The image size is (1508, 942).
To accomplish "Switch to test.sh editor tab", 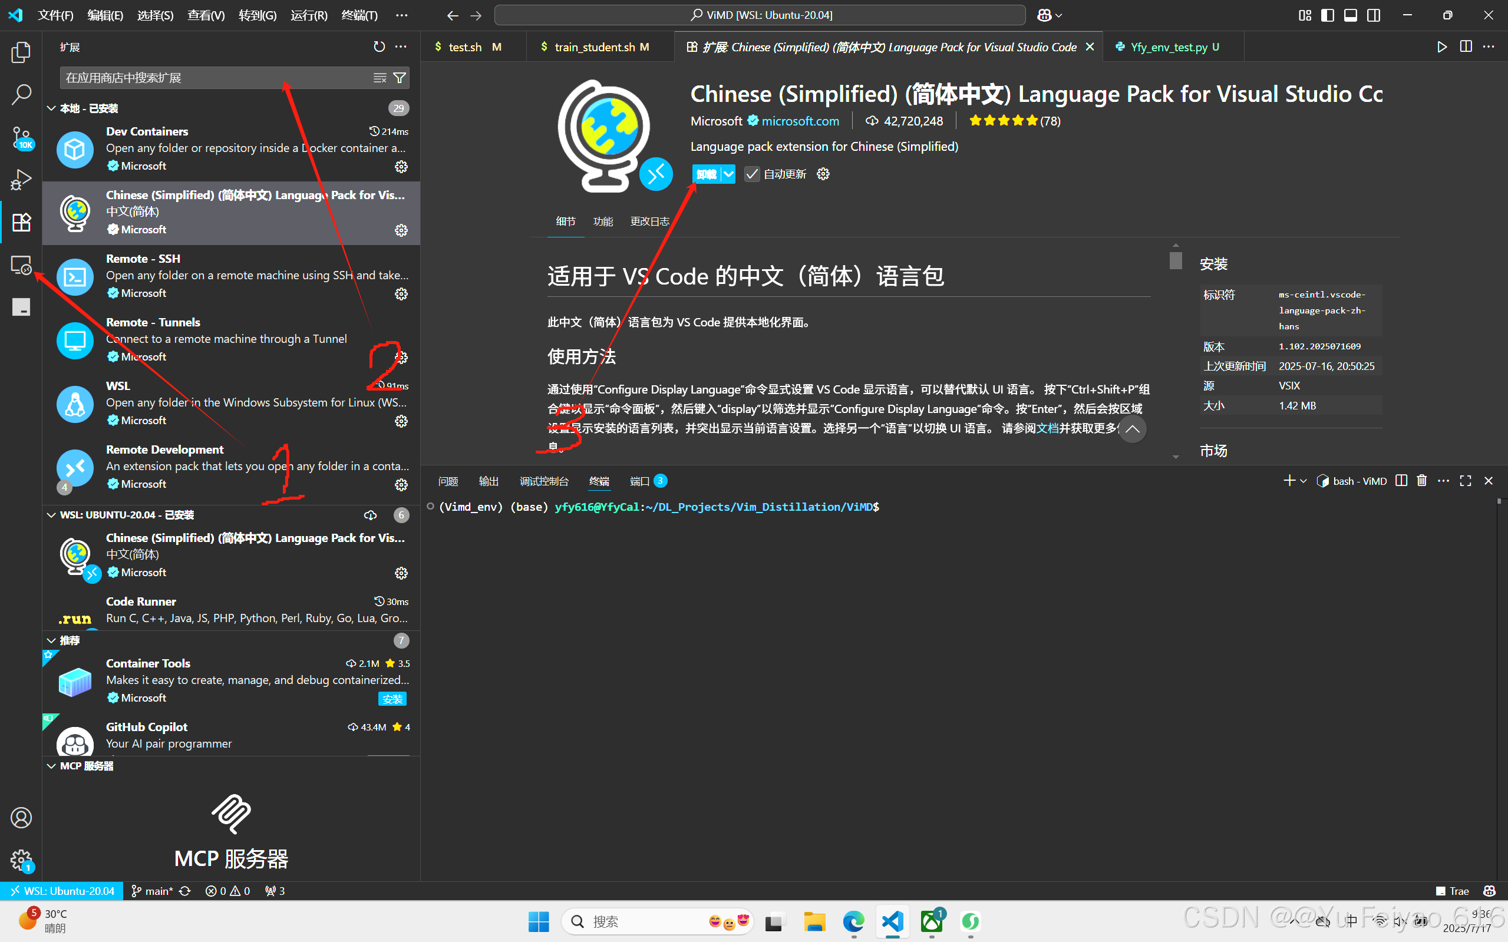I will [x=473, y=47].
